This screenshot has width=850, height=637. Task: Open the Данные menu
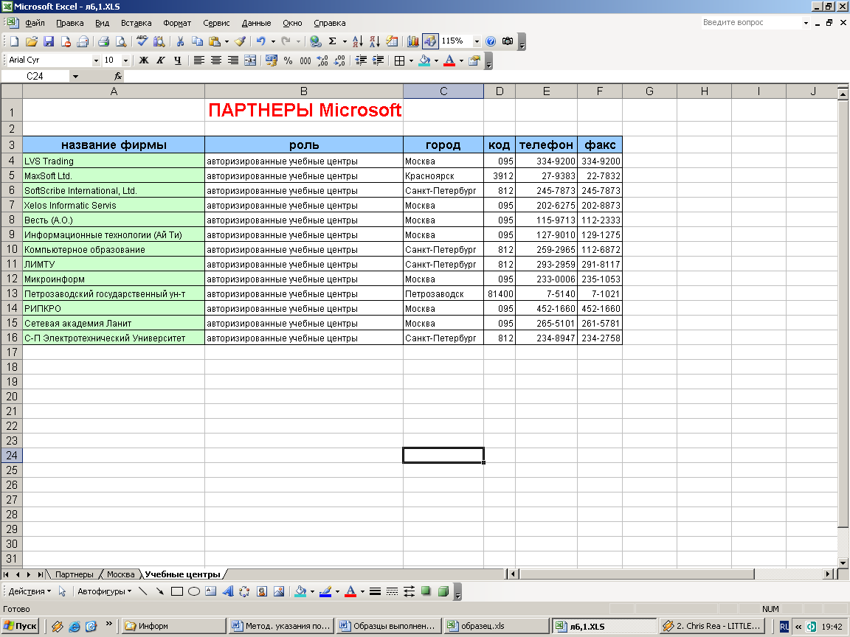coord(257,23)
